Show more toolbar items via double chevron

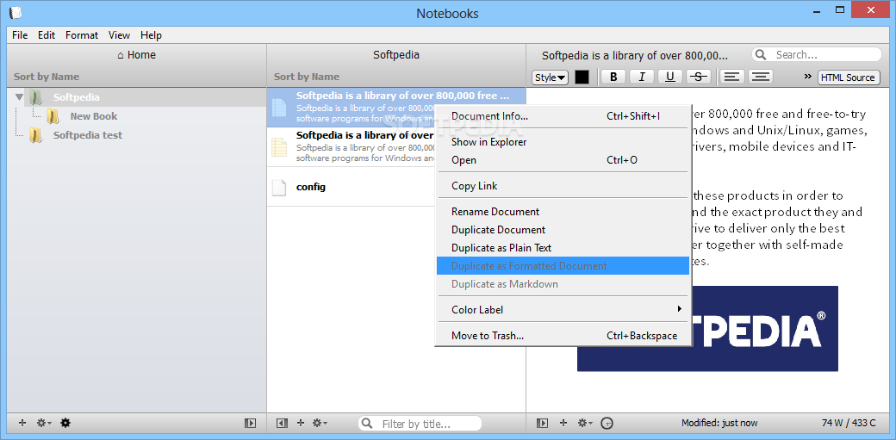(808, 77)
